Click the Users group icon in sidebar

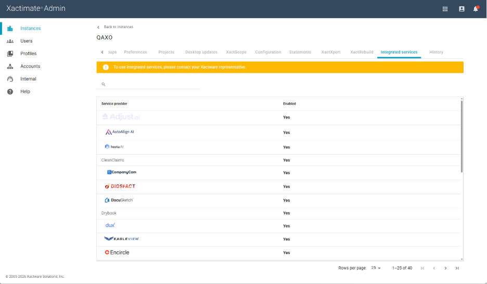(10, 41)
